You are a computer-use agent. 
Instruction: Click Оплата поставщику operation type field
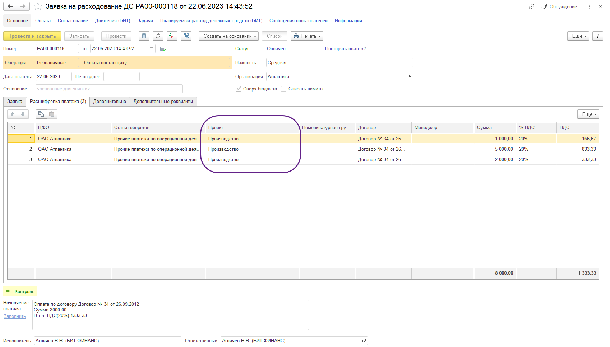point(156,62)
